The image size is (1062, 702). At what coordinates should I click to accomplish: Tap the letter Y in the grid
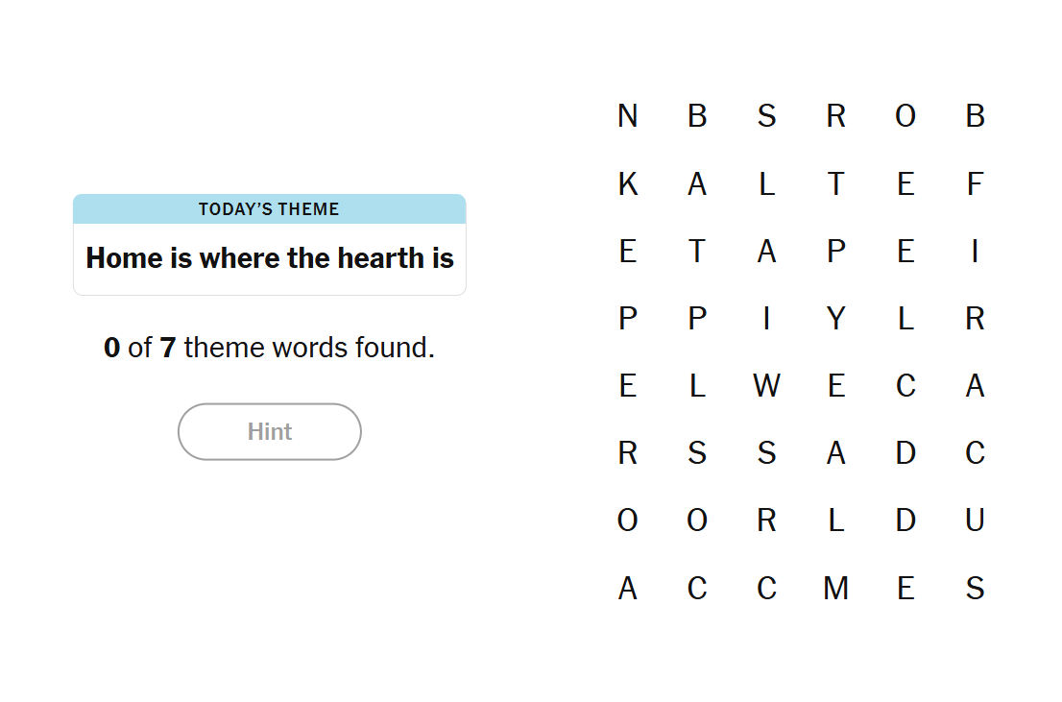pyautogui.click(x=836, y=318)
